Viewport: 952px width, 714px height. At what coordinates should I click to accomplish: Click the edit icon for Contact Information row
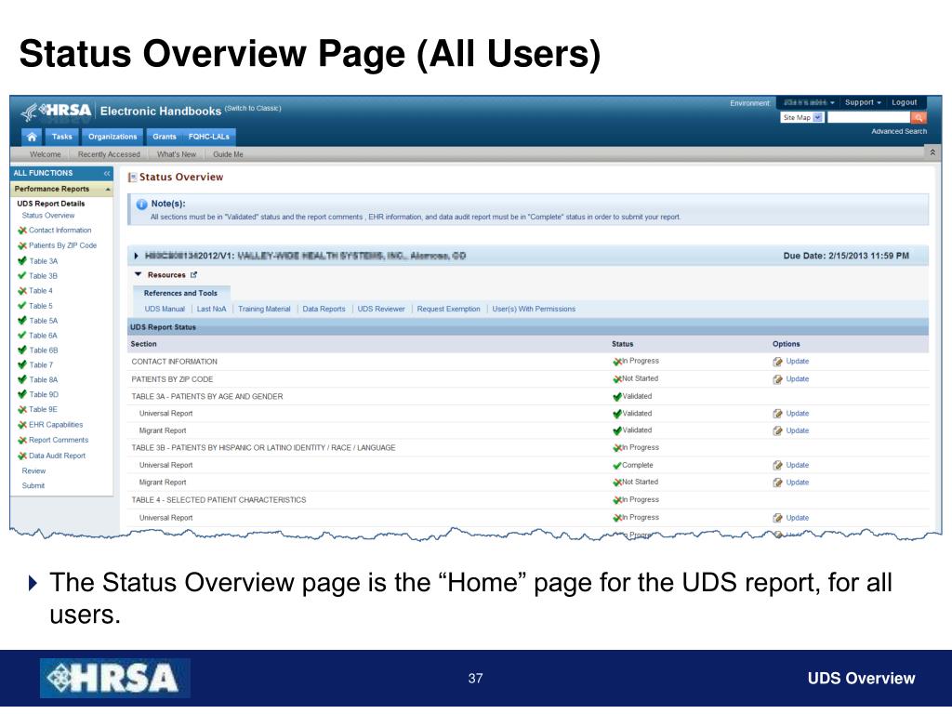(x=777, y=362)
